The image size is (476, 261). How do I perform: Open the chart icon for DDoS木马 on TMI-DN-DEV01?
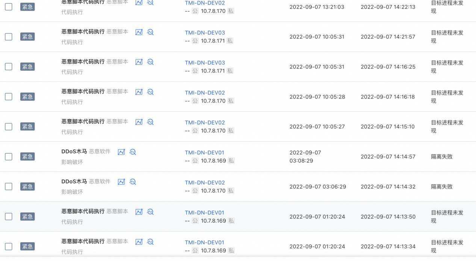pyautogui.click(x=121, y=152)
